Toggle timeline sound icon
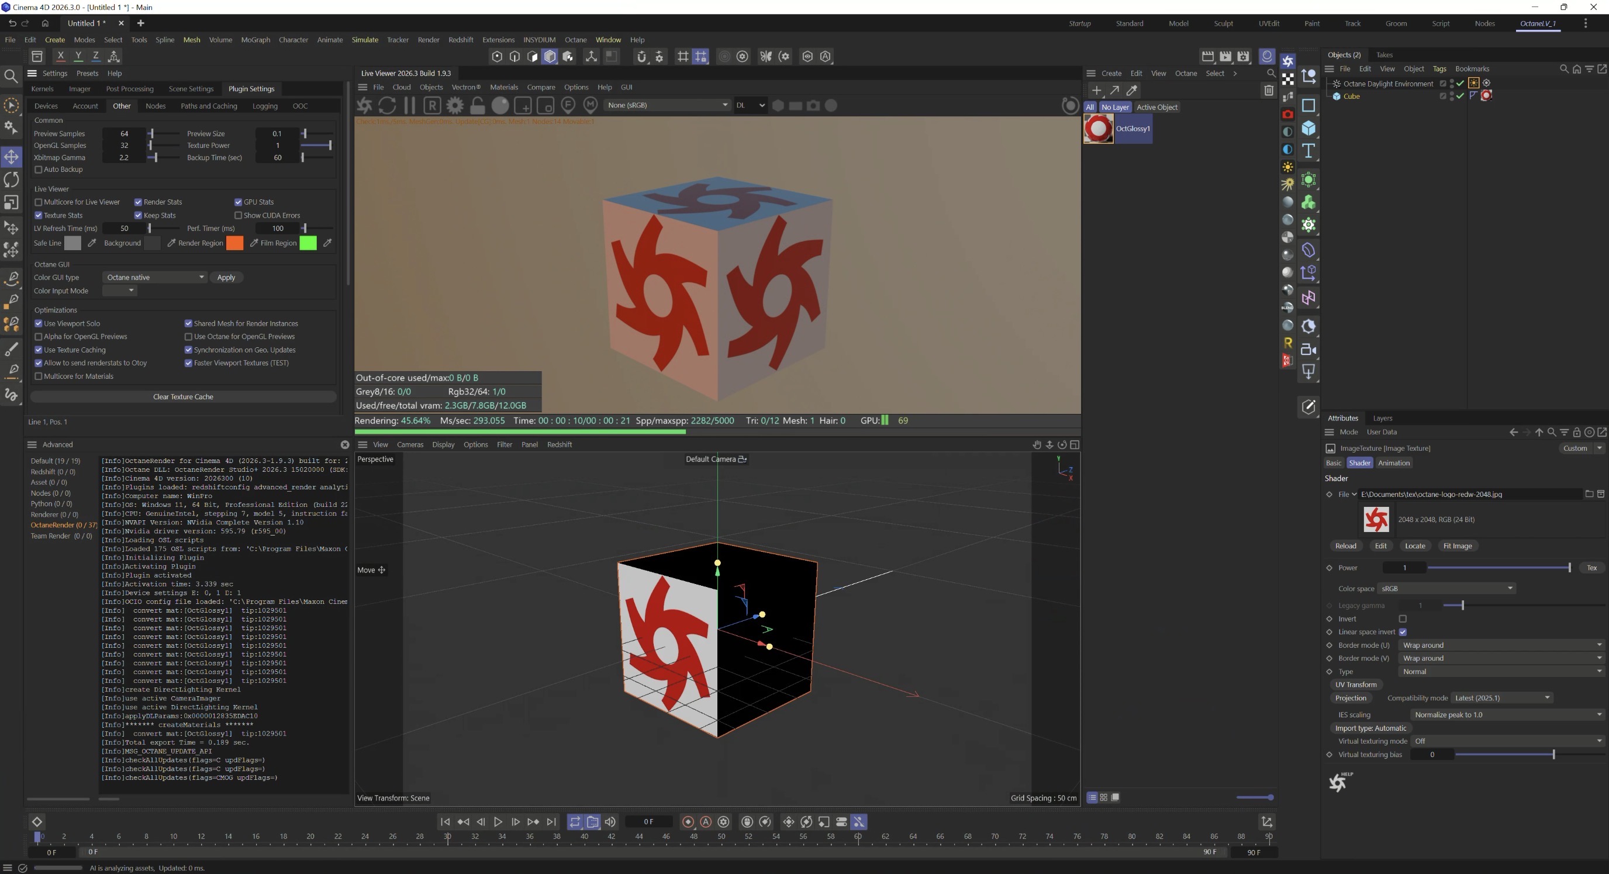1609x874 pixels. point(610,822)
